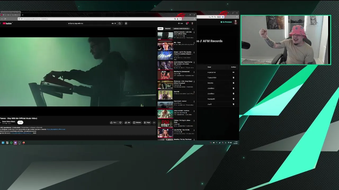This screenshot has width=339, height=190.
Task: Delete Setcho's queue entry with its trash icon
Action: [x=233, y=83]
